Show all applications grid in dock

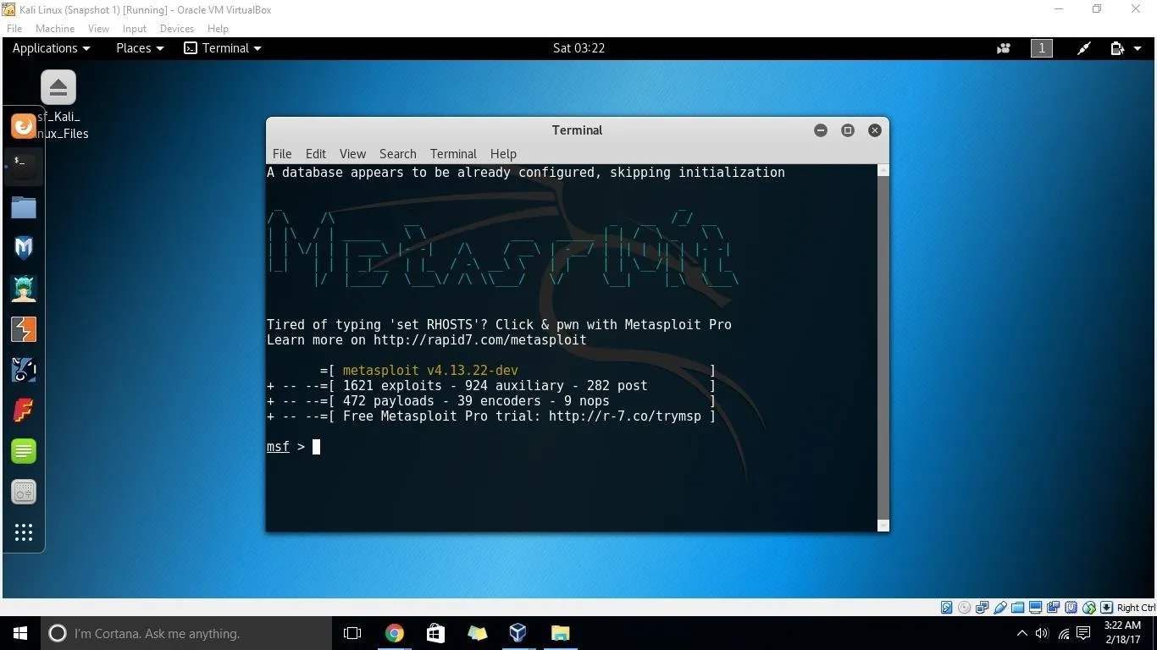(24, 532)
